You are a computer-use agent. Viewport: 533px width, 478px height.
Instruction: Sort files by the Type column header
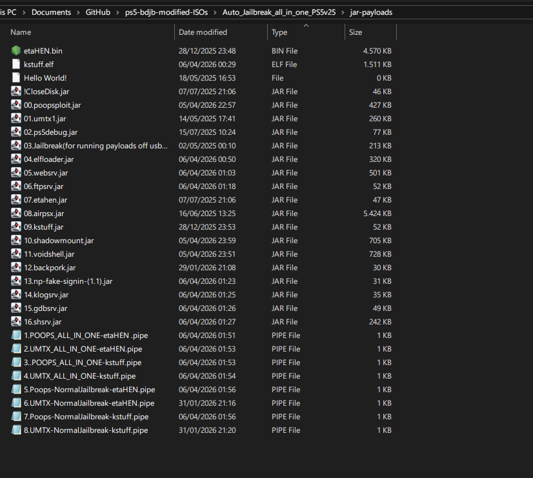pyautogui.click(x=279, y=32)
